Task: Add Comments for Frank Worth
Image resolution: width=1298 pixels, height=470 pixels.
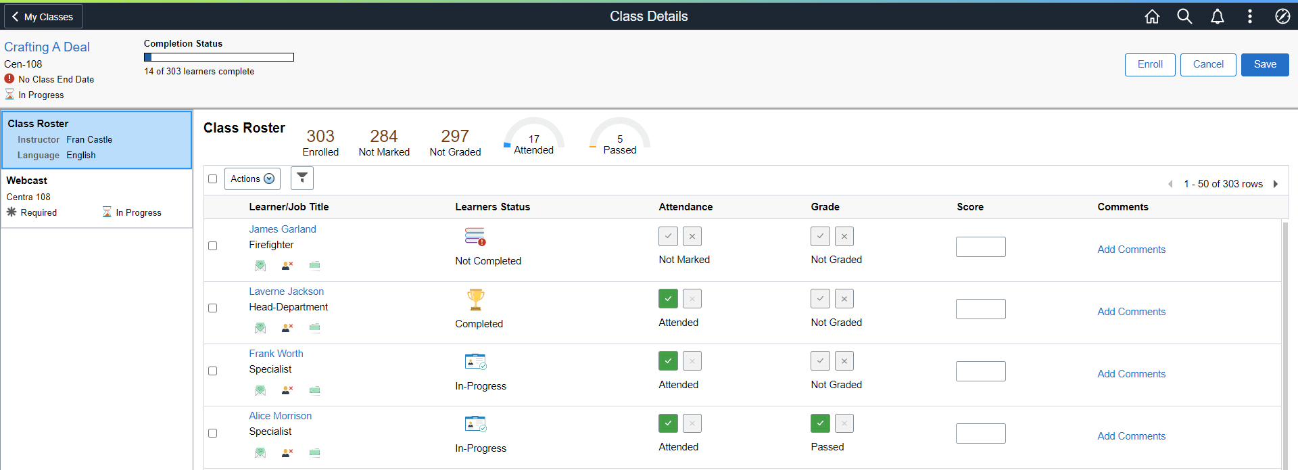Action: click(1131, 374)
